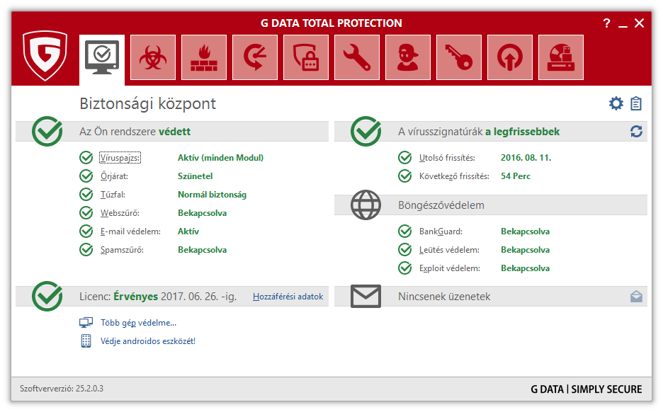The width and height of the screenshot is (663, 412).
Task: Open the backup restore arrow tab
Action: (255, 57)
